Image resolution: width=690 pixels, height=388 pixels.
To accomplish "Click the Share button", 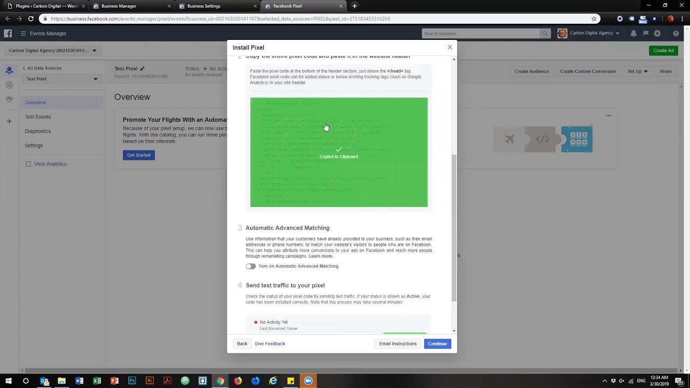I will pos(666,71).
